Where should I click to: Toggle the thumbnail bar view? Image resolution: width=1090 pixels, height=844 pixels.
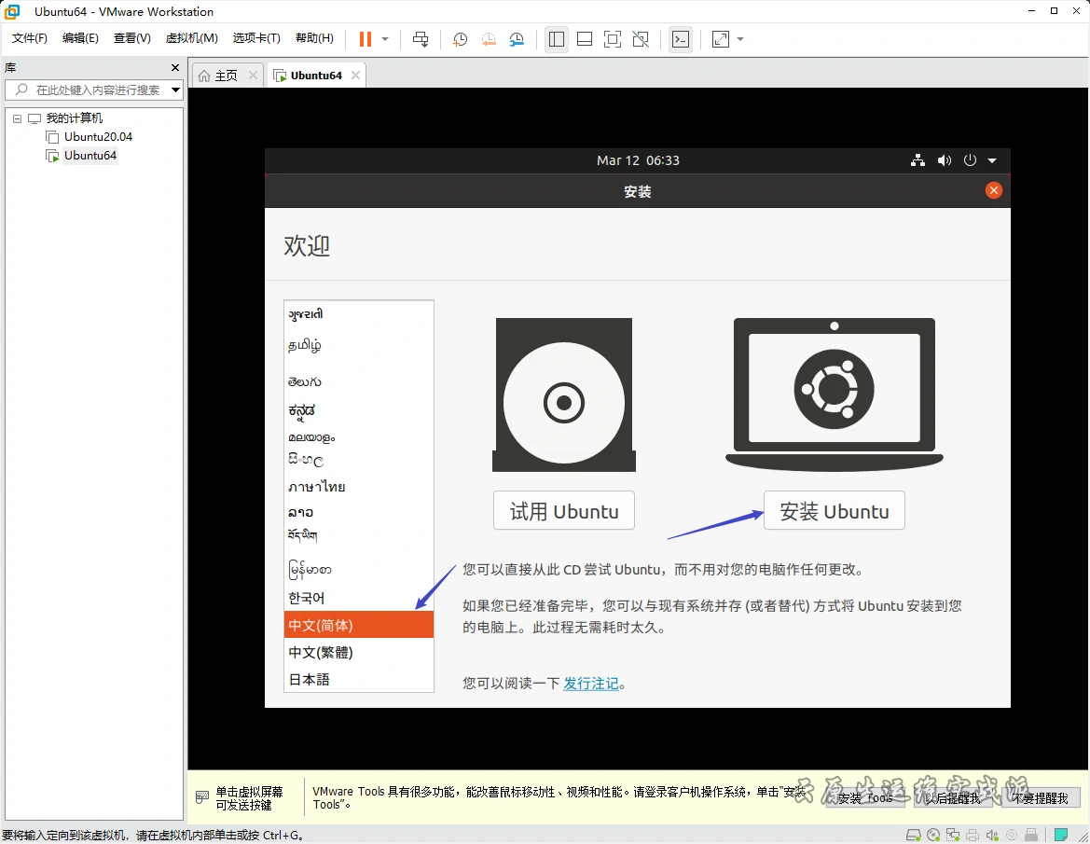tap(585, 39)
